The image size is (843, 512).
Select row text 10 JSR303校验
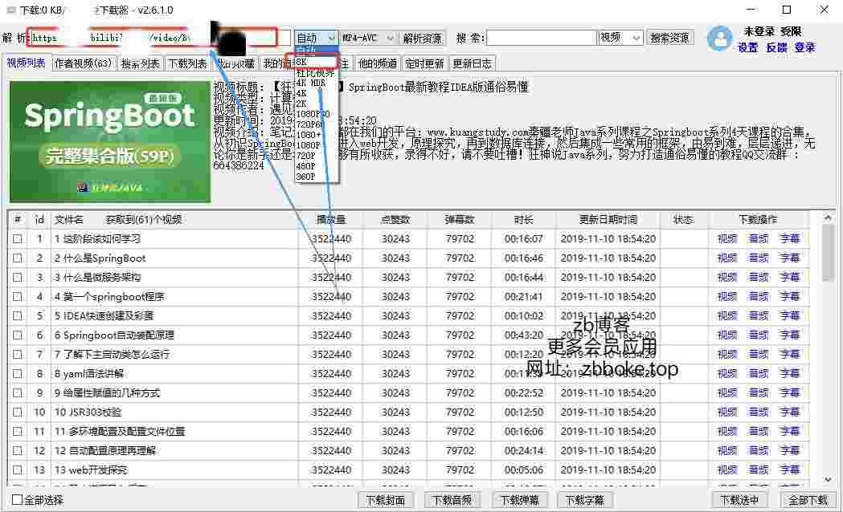point(88,412)
